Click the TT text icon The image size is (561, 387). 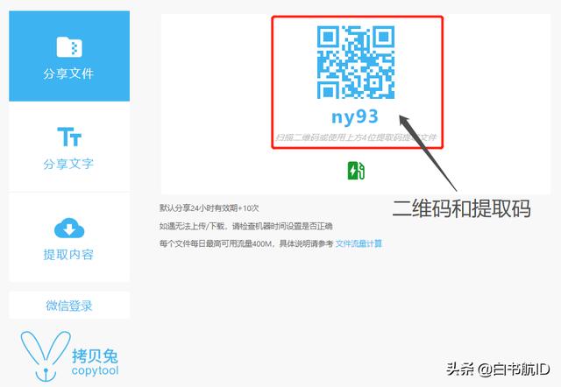(69, 137)
